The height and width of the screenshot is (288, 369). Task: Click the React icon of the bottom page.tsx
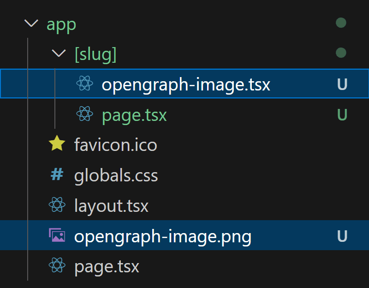click(x=57, y=266)
